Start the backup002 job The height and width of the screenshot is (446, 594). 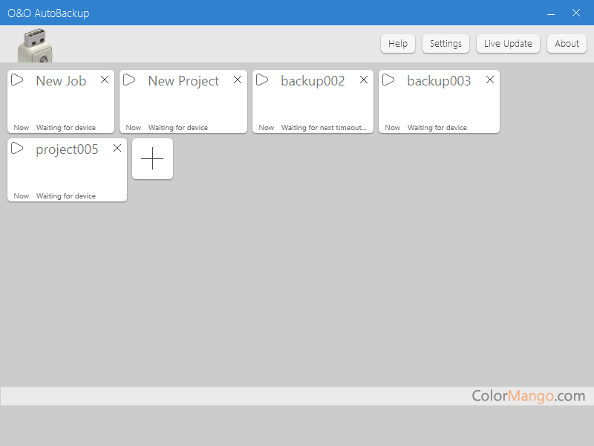tap(262, 80)
